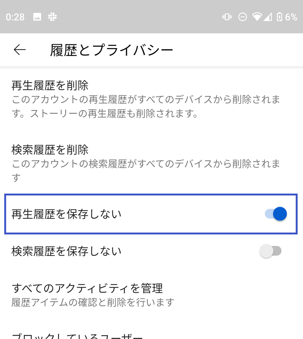Tap the 再生履歴を保存しない label text

[x=67, y=214]
